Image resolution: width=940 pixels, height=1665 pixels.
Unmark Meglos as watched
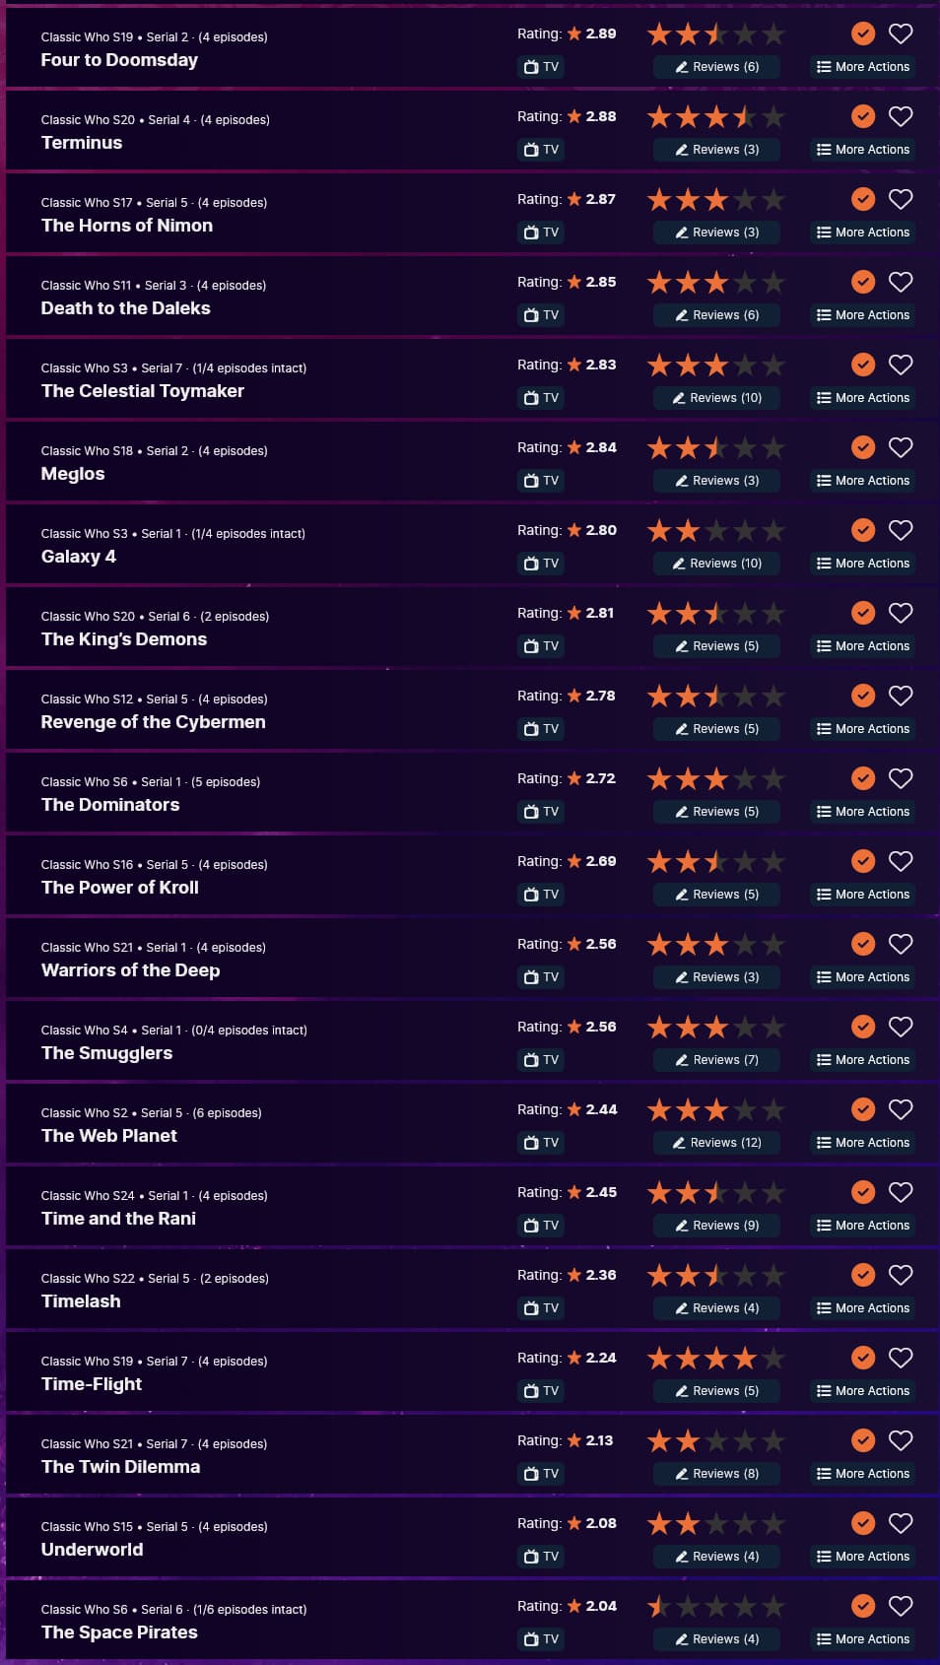(863, 447)
